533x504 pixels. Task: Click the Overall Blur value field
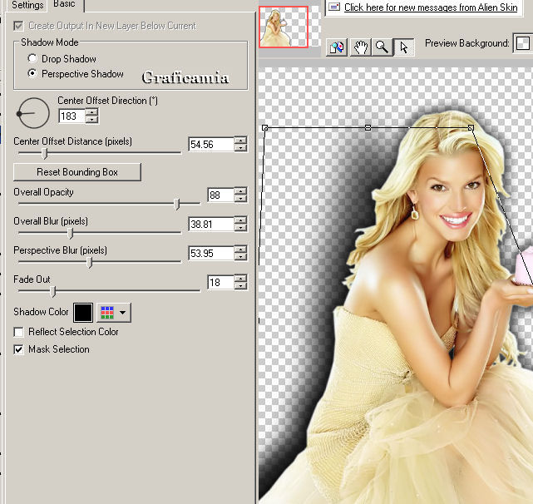[211, 225]
